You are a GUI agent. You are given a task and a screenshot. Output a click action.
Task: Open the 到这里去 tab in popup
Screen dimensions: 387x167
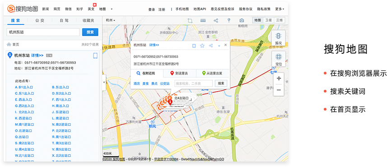click(179, 73)
